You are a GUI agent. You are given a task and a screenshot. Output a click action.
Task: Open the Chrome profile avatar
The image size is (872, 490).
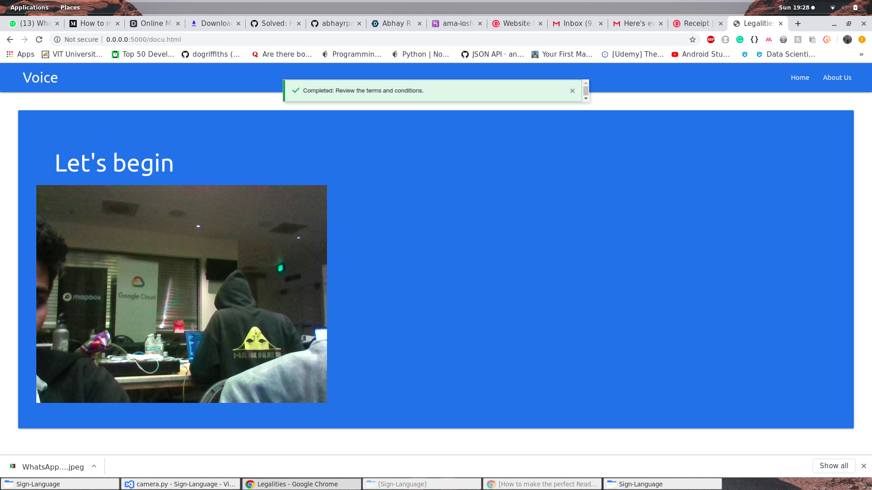(x=847, y=39)
